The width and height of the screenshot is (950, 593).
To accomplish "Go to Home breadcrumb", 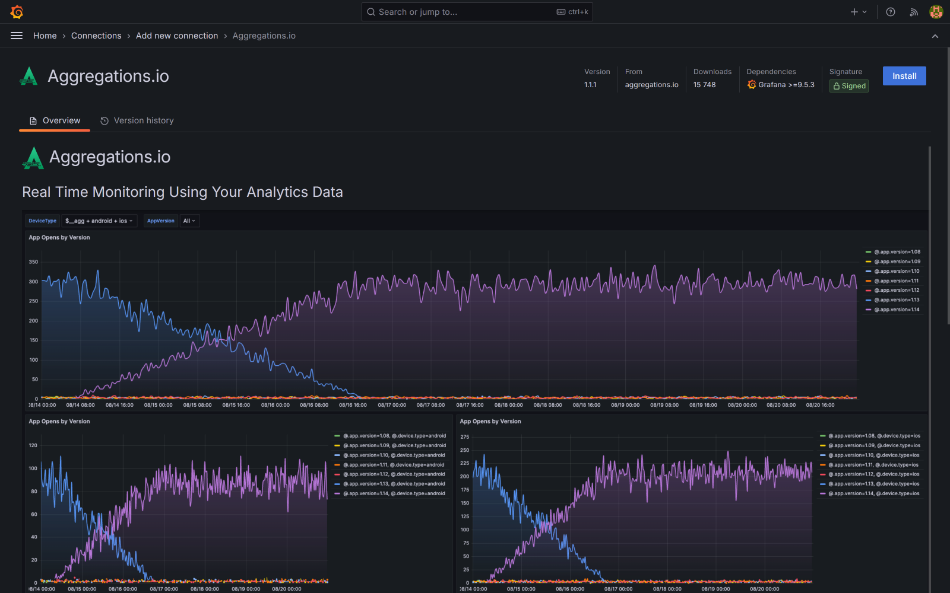I will [x=45, y=36].
